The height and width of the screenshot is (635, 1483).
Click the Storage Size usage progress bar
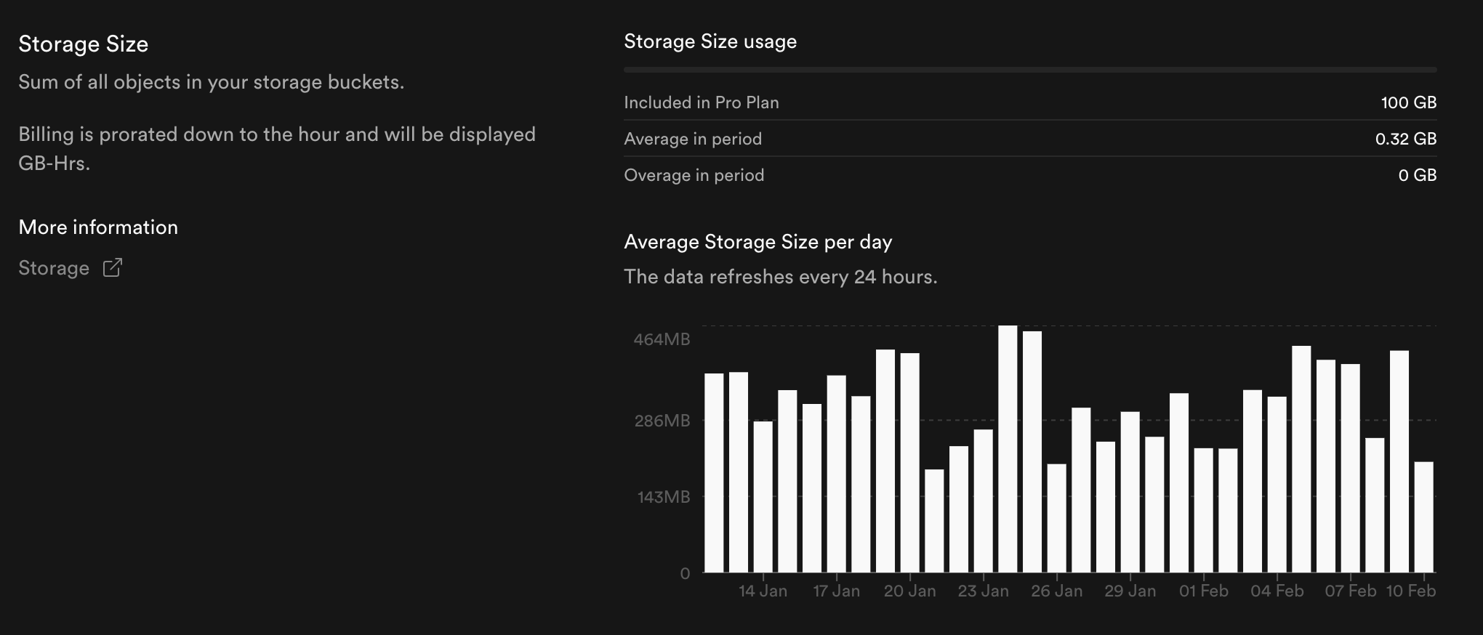point(1030,70)
